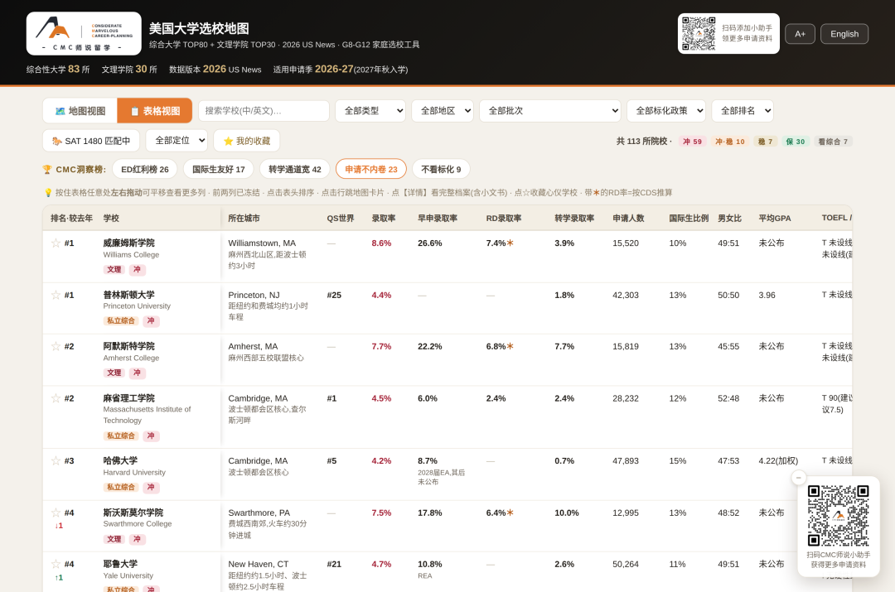895x592 pixels.
Task: Click Swarthmore's 17.8% early admission cell
Action: pyautogui.click(x=430, y=513)
